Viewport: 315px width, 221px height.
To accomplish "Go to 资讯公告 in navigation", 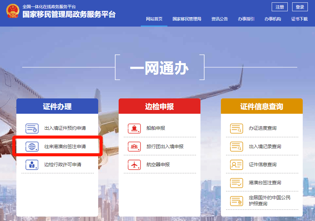I will point(220,19).
